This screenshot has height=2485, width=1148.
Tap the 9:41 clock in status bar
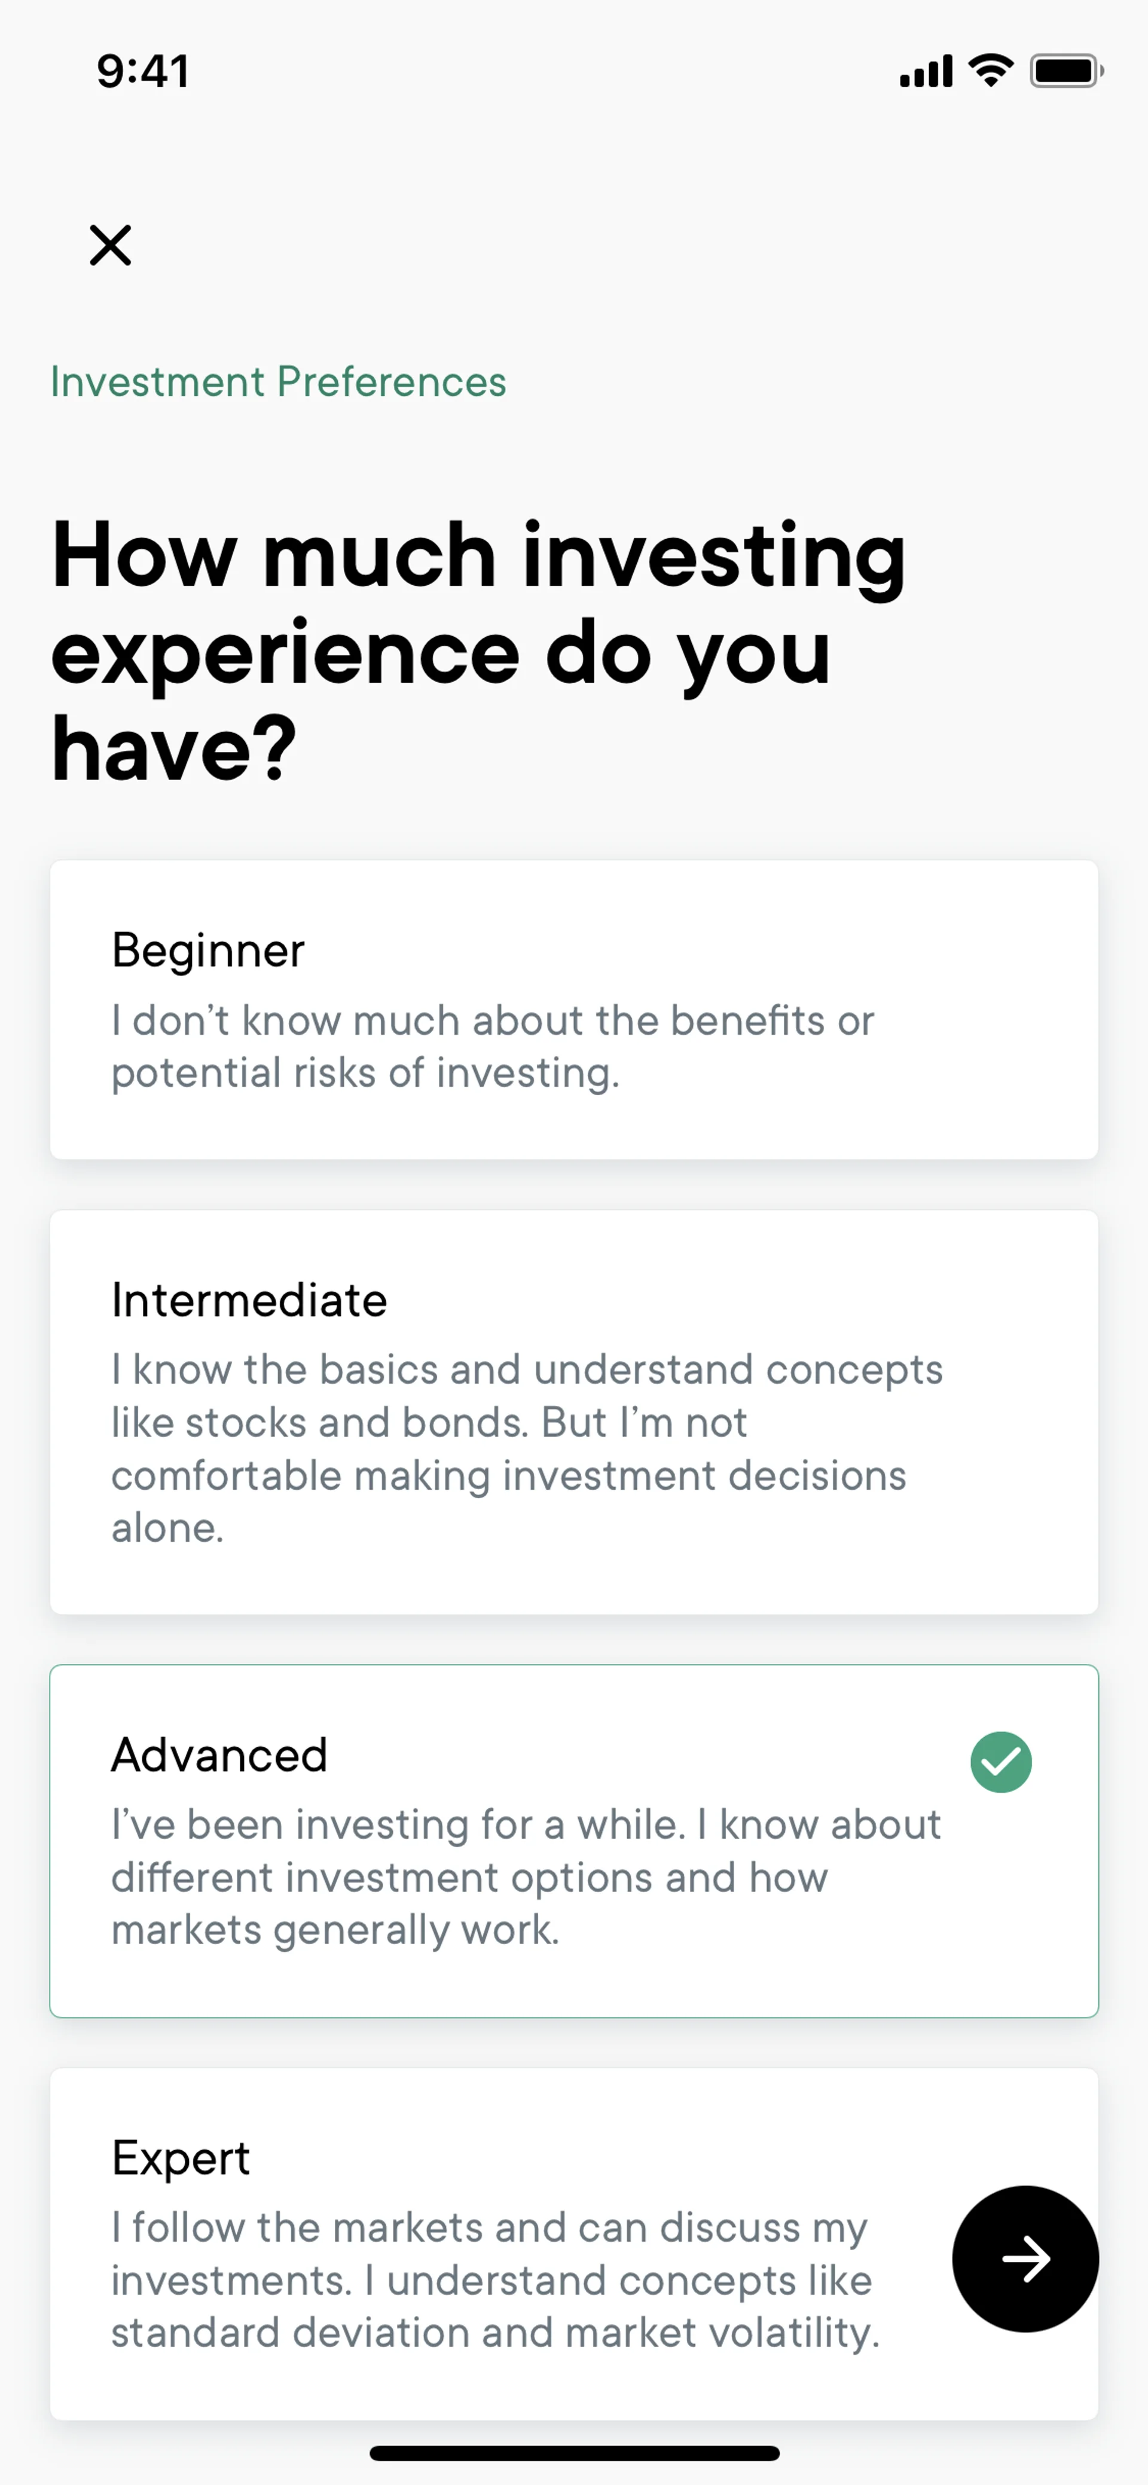143,71
